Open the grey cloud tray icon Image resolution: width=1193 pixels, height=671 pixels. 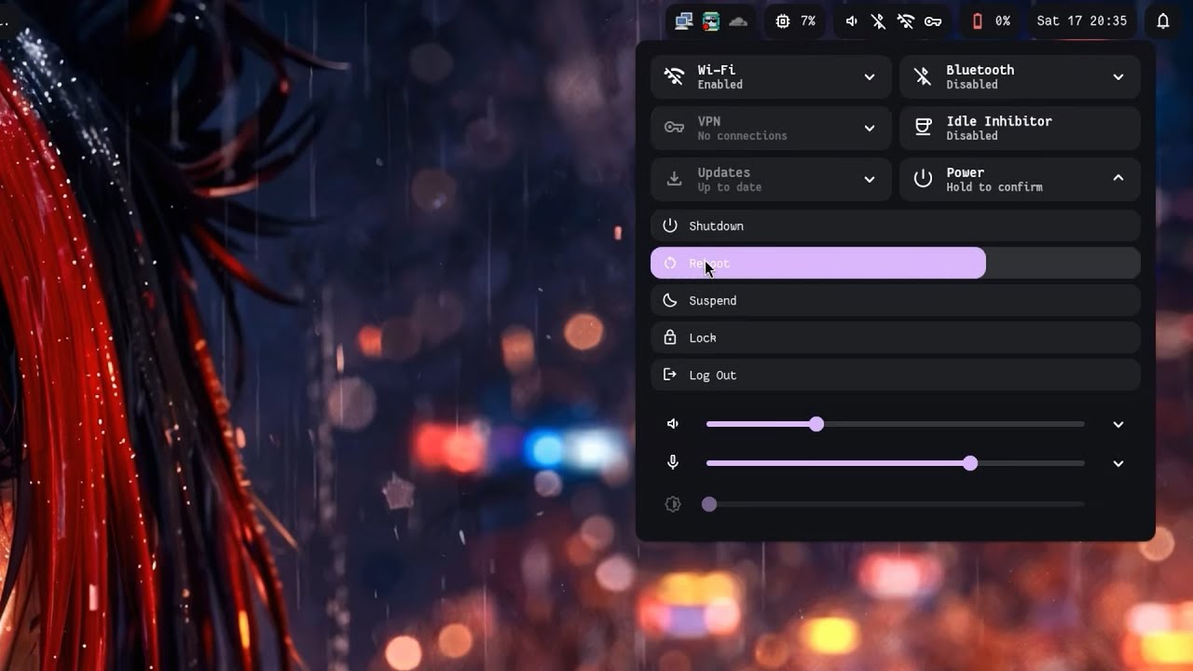coord(738,21)
